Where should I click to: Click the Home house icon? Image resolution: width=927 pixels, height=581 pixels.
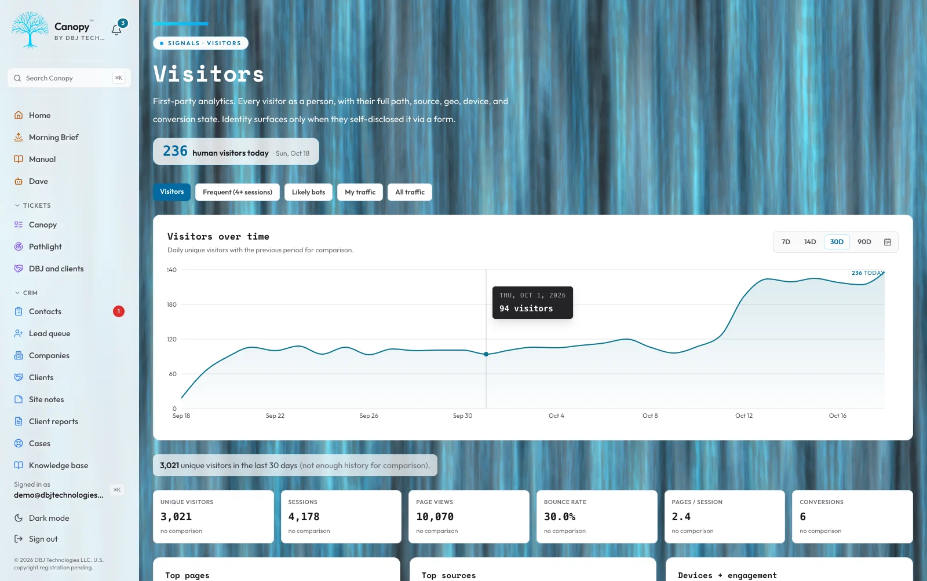pyautogui.click(x=19, y=115)
